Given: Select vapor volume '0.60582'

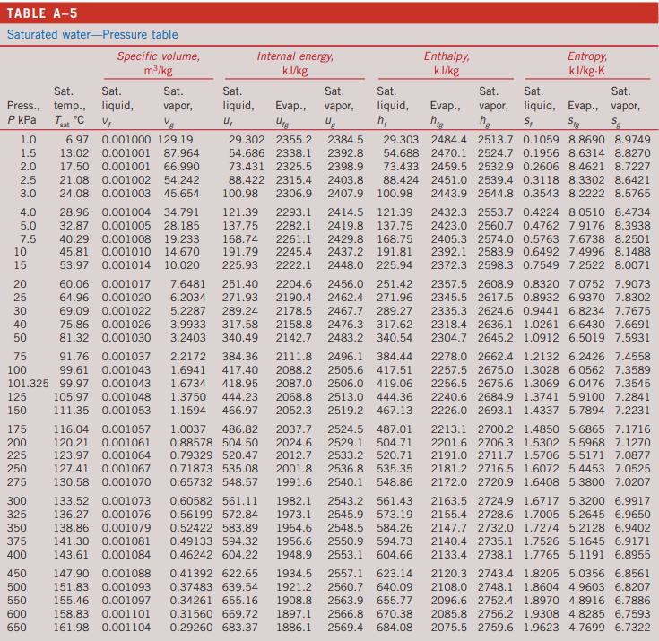Looking at the screenshot, I should [x=191, y=501].
